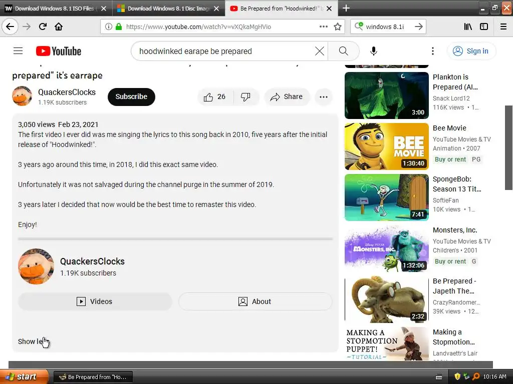Close the Windows 8.1 Disc Image tab
This screenshot has width=513, height=384.
[x=216, y=8]
